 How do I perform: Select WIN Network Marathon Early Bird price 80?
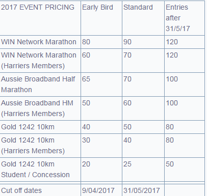[x=86, y=42]
